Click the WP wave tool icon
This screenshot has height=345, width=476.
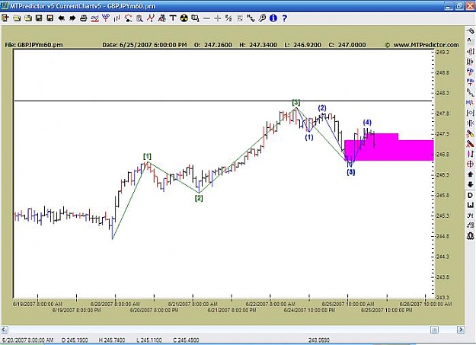tap(106, 18)
